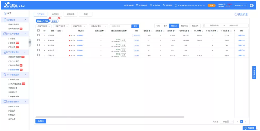Select the 今天 date range button
The width and height of the screenshot is (260, 131).
point(158,26)
